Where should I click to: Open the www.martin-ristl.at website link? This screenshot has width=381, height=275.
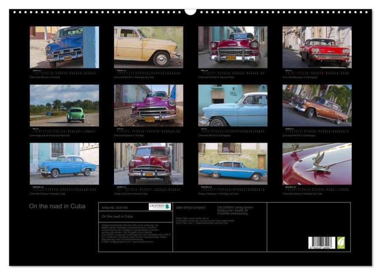[198, 218]
